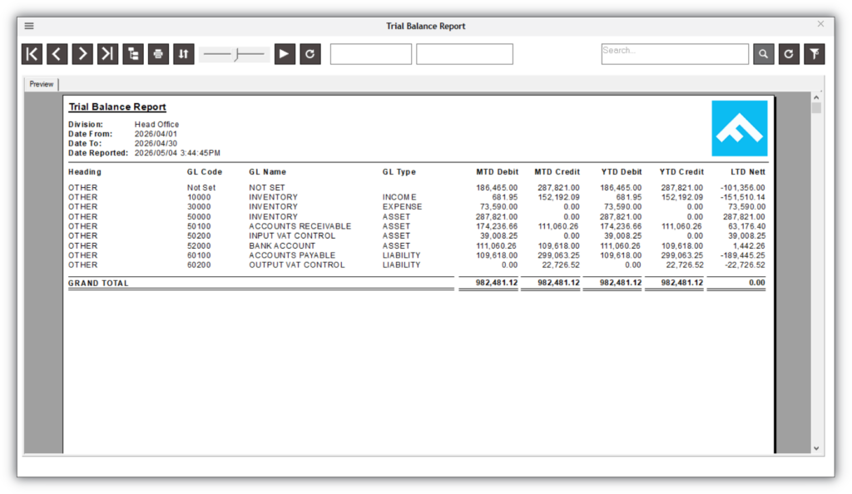
Task: Click the vertical scrollbar thumb
Action: pos(816,107)
